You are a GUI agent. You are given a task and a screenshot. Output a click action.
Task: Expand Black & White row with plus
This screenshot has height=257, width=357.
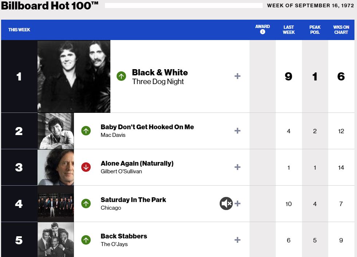pyautogui.click(x=238, y=76)
